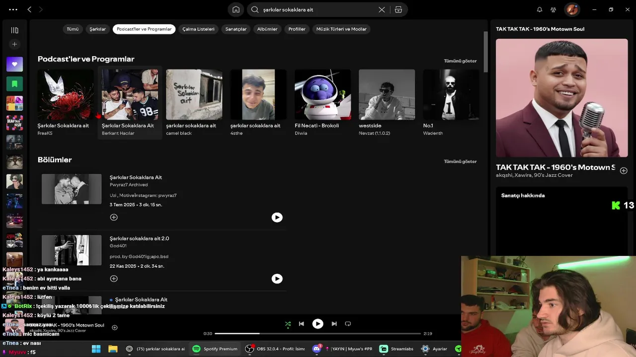This screenshot has height=357, width=636.
Task: Open Berkant Hacılar podcast card
Action: [130, 103]
